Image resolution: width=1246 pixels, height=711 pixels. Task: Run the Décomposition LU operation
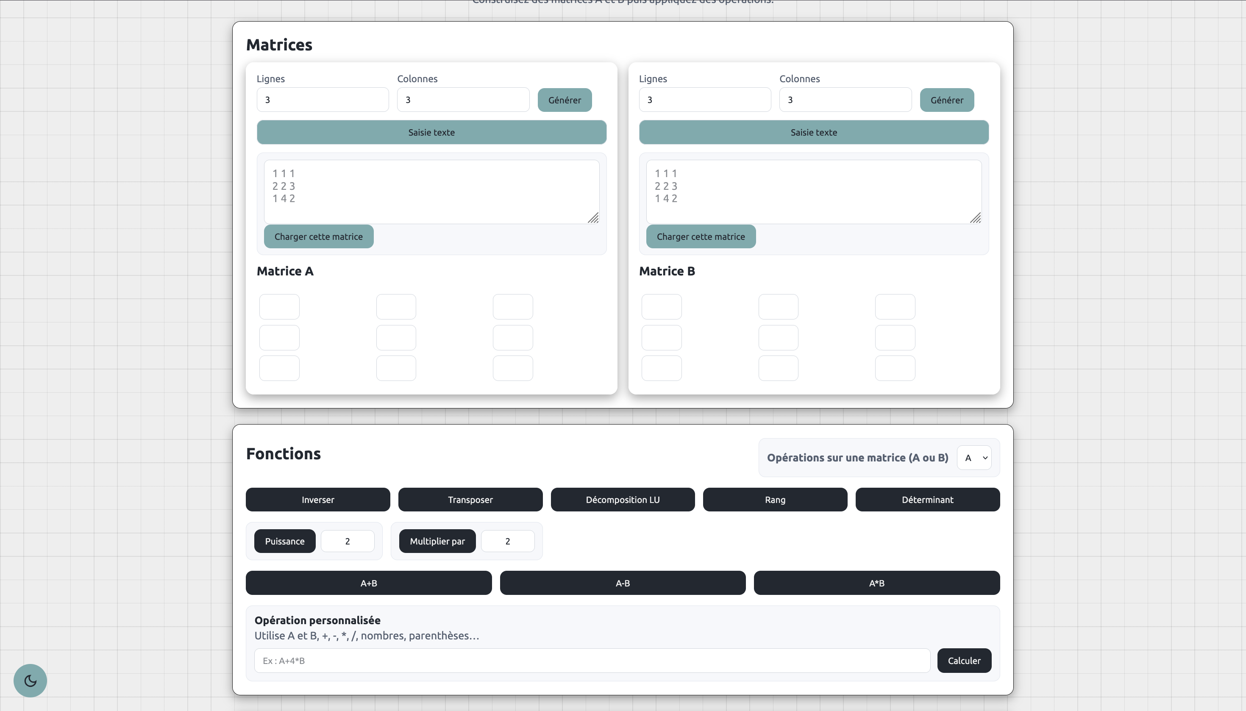click(x=622, y=500)
